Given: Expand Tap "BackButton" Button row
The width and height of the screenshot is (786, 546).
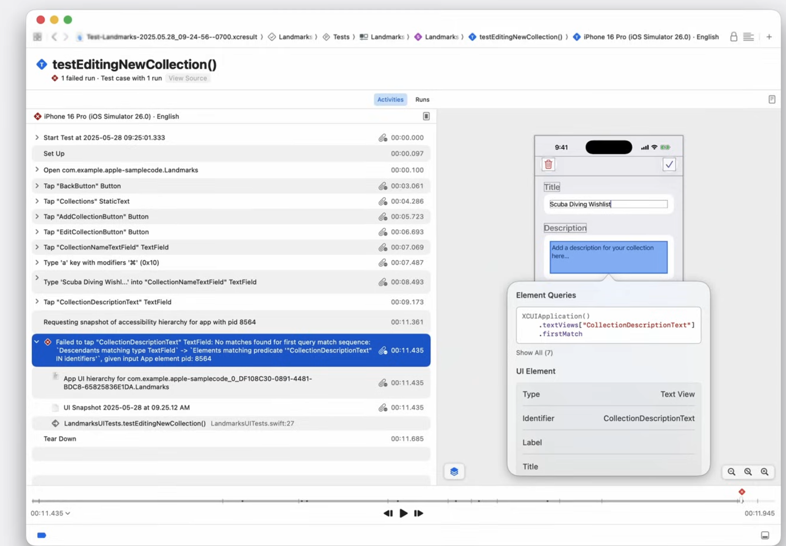Looking at the screenshot, I should (x=37, y=186).
